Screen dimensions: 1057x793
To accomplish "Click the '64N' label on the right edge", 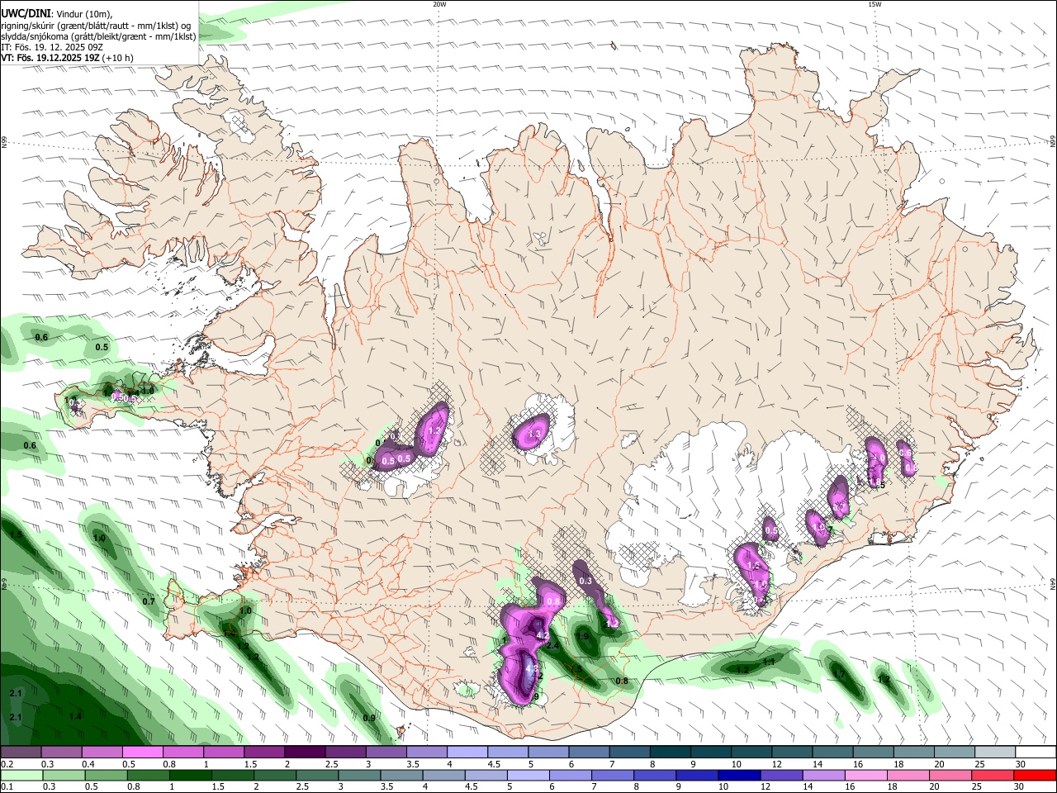I will point(1053,583).
